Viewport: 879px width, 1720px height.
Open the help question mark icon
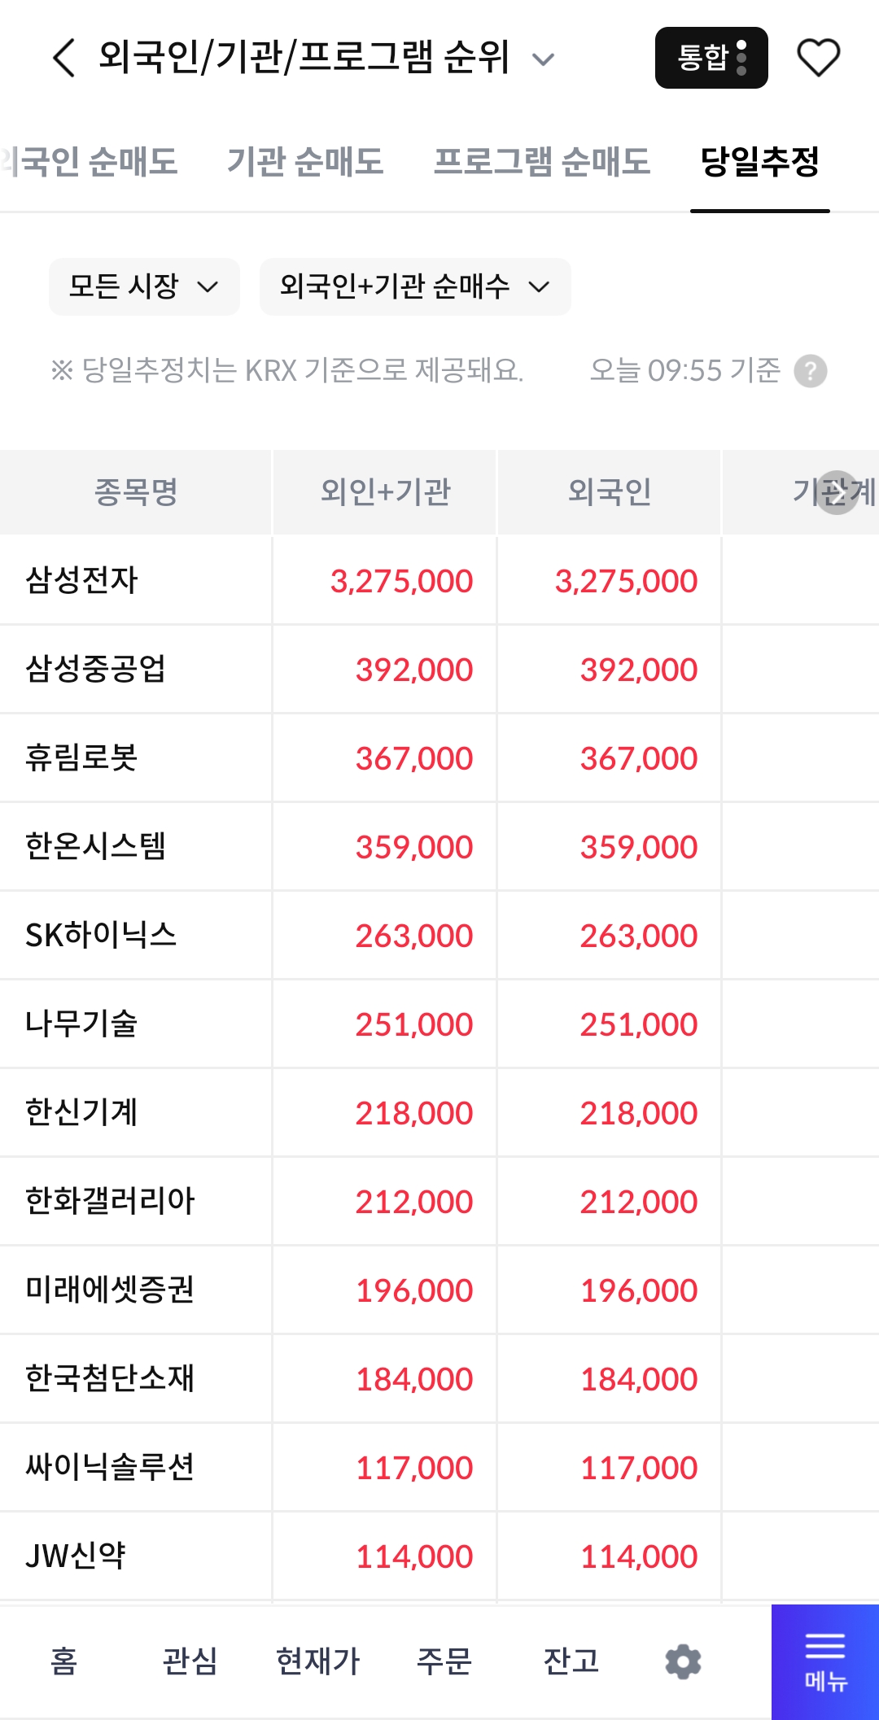[811, 371]
